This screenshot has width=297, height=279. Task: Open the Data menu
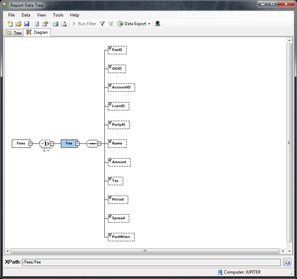[26, 15]
